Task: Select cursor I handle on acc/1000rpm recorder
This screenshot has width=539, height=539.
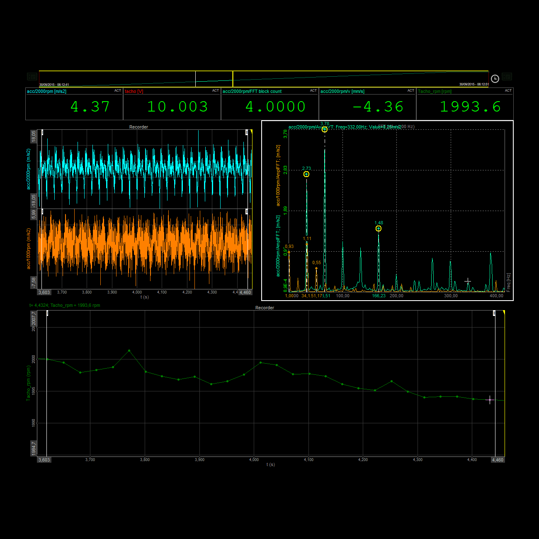Action: tap(42, 211)
